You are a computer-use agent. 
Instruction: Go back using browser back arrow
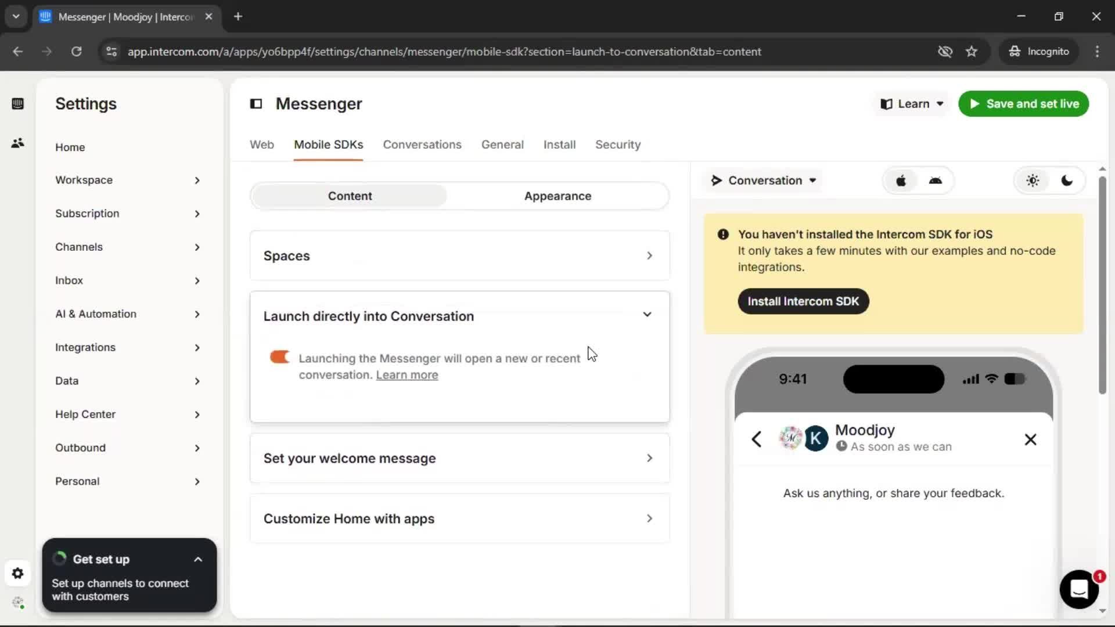(x=17, y=52)
